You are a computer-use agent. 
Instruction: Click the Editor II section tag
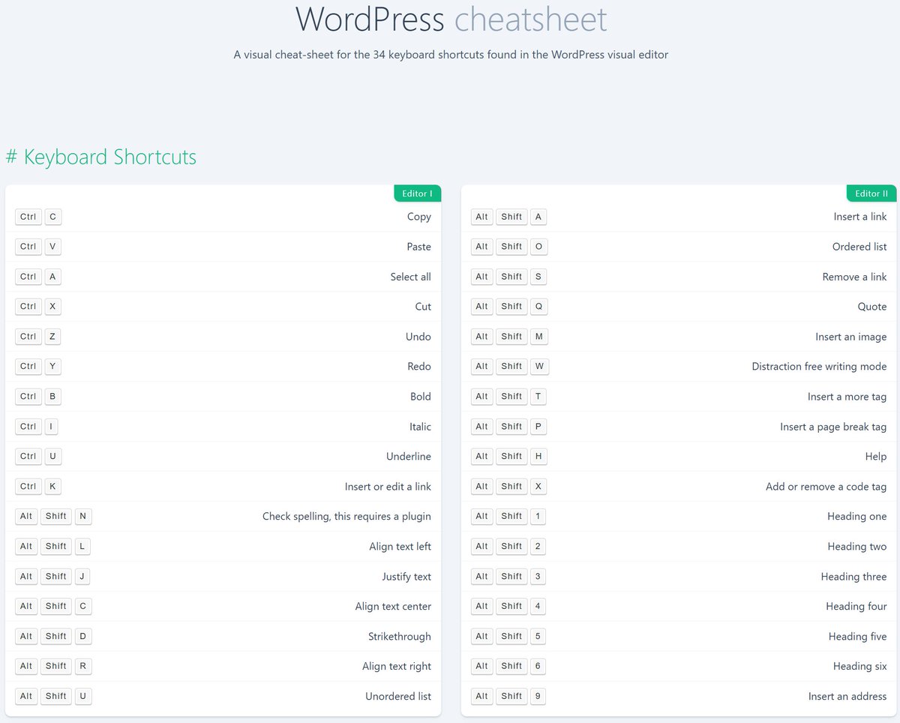pyautogui.click(x=871, y=193)
